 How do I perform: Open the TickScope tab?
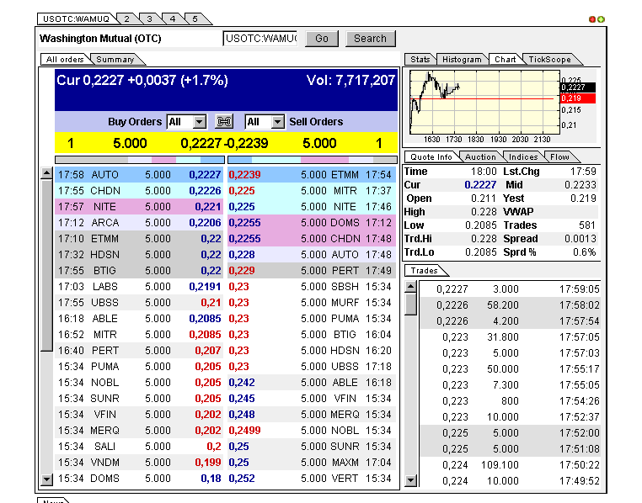point(549,60)
